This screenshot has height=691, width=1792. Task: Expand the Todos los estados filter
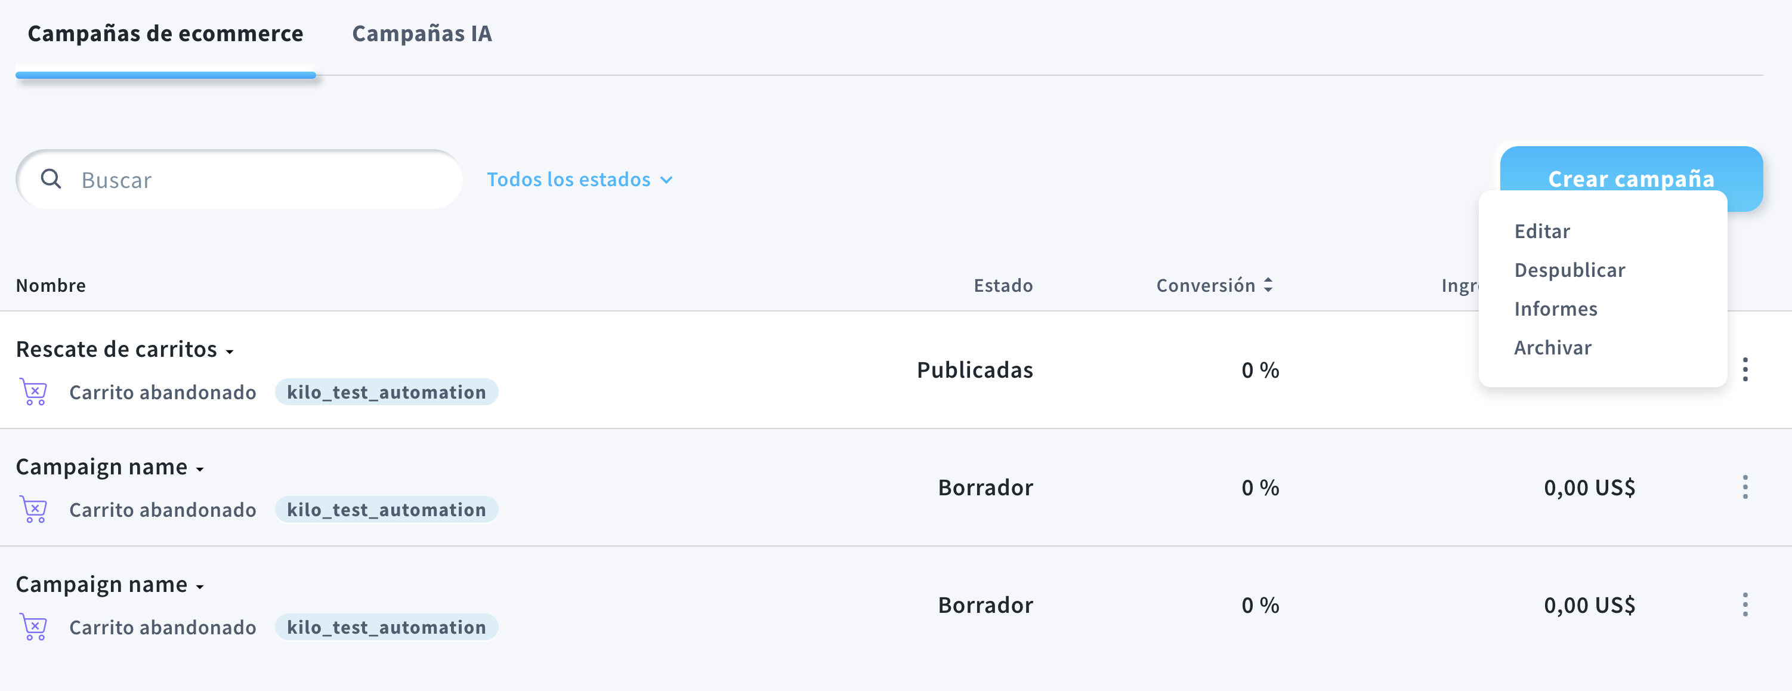pos(580,180)
